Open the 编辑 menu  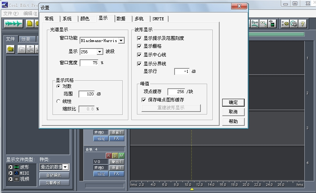point(30,14)
